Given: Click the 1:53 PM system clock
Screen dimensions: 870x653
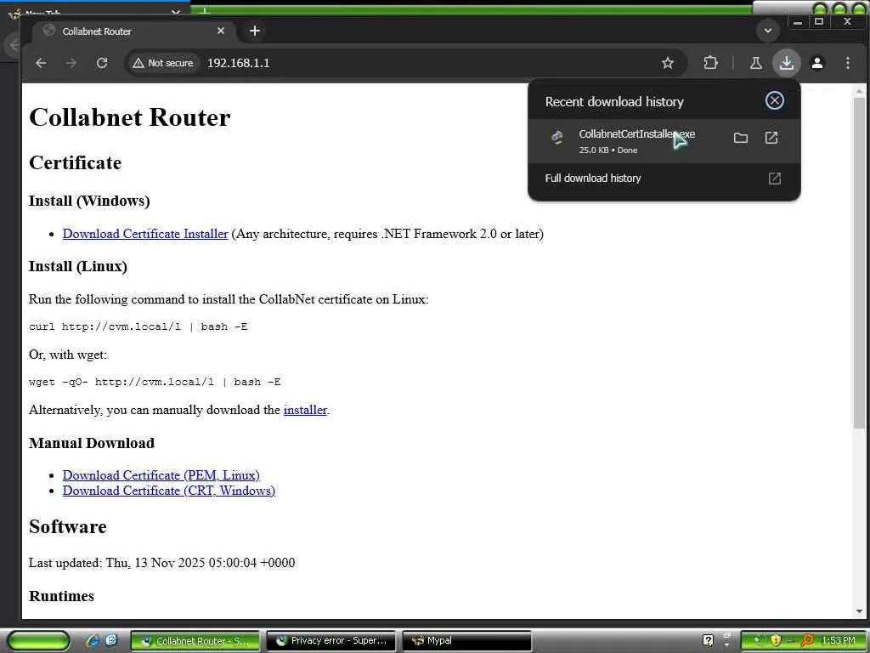Looking at the screenshot, I should [x=839, y=640].
